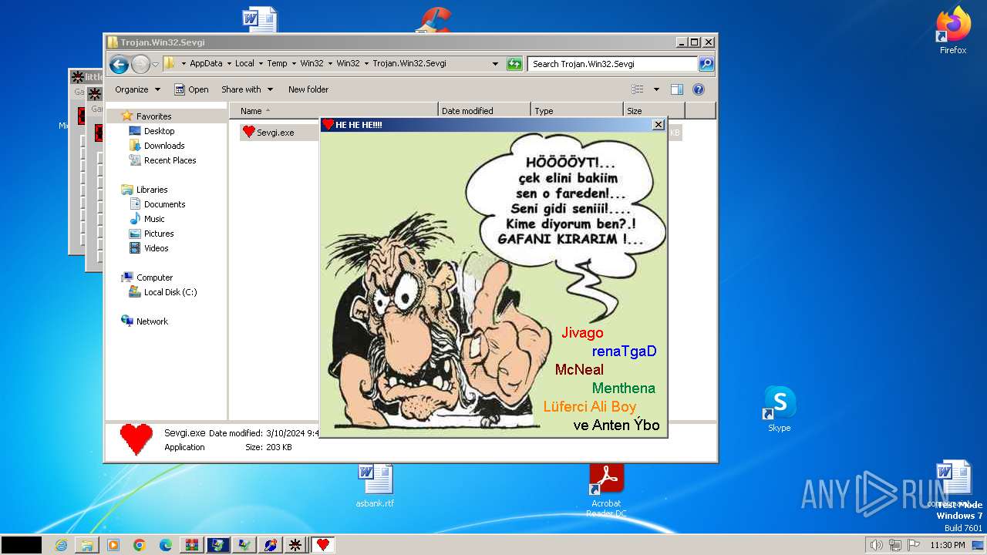Screen dimensions: 987x555
Task: Open recent locations dropdown beside Forward arrow
Action: pyautogui.click(x=155, y=64)
